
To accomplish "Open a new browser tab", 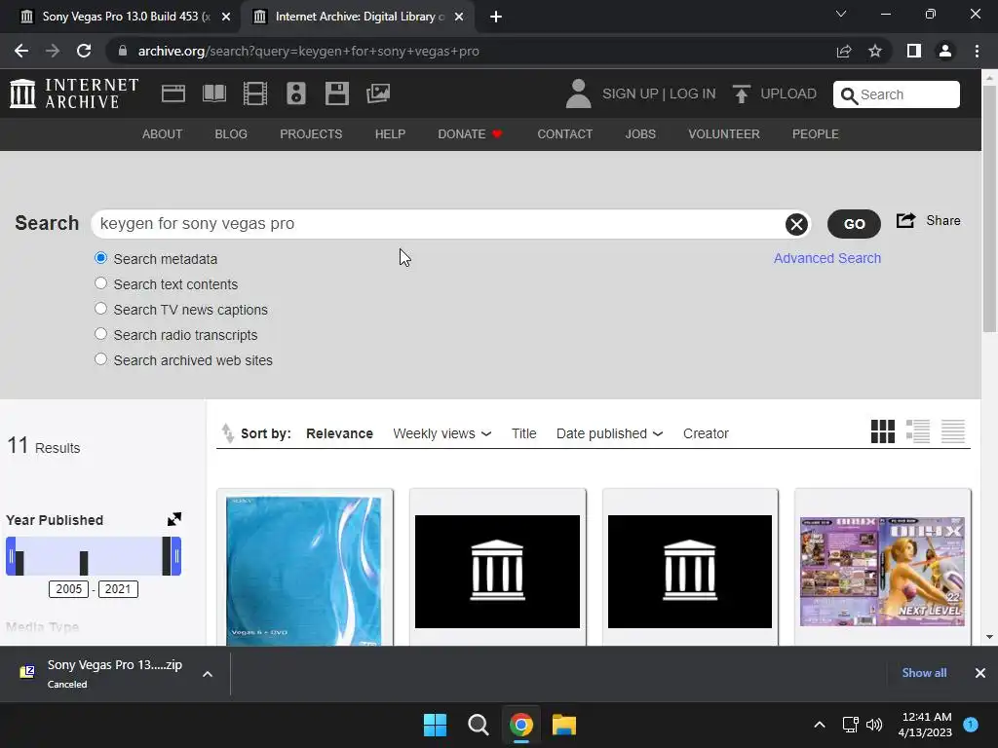I will tap(496, 17).
